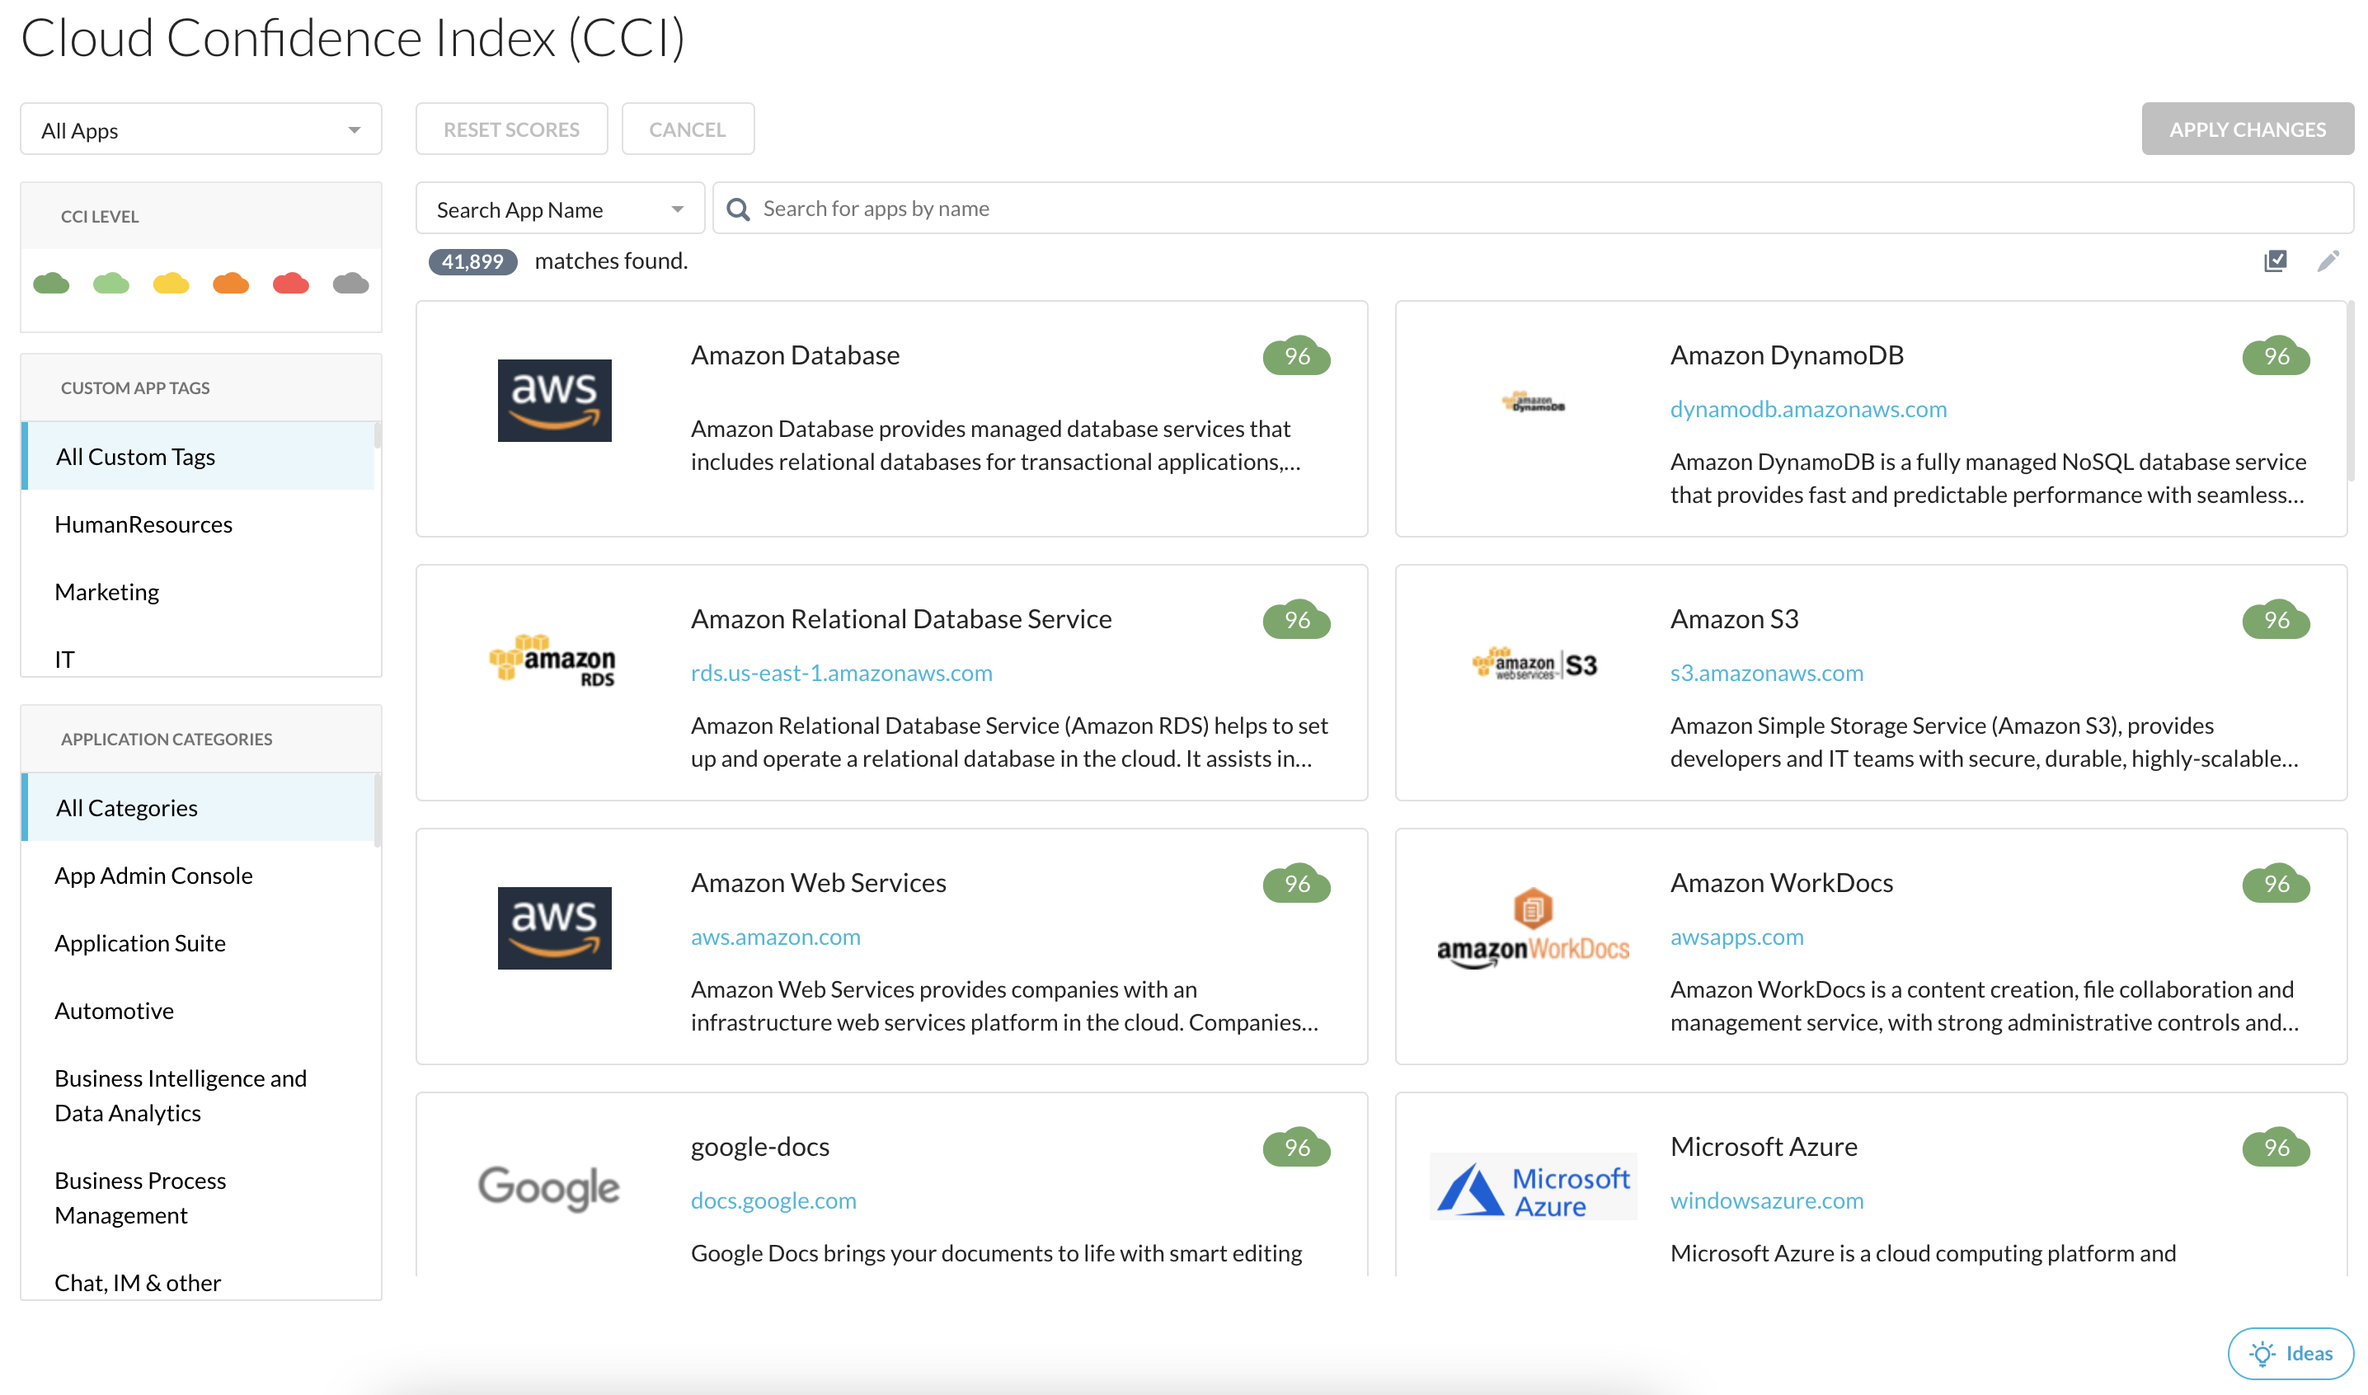Select Business Intelligence and Data Analytics category
This screenshot has height=1395, width=2368.
(x=199, y=1096)
